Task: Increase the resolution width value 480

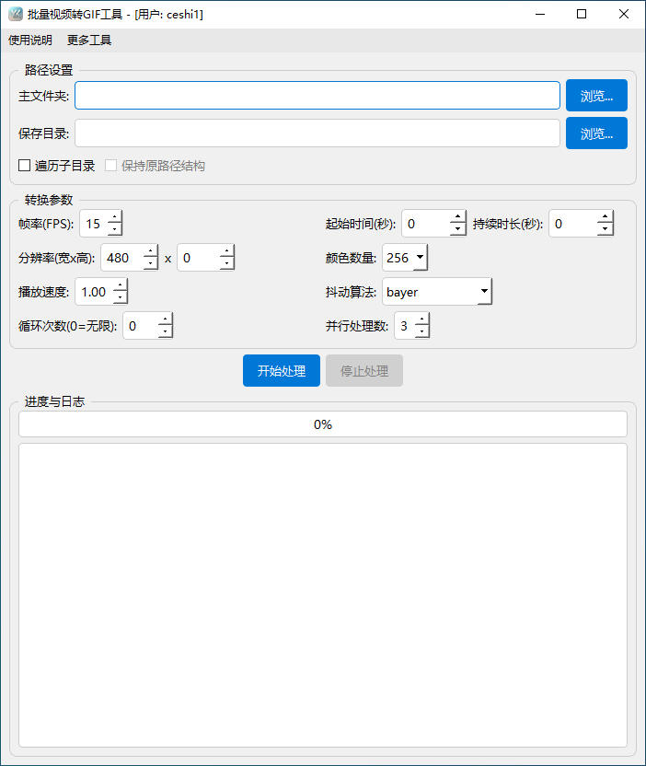Action: click(x=150, y=251)
